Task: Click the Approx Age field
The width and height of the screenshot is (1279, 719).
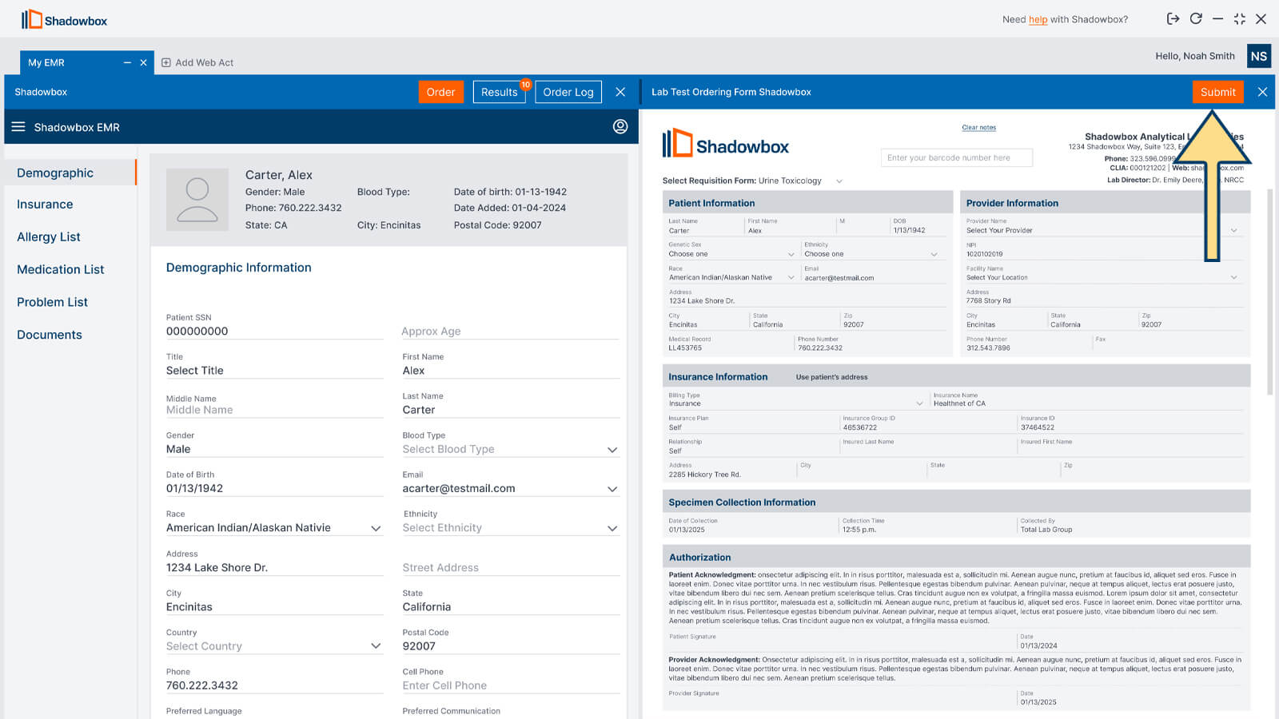Action: click(511, 331)
